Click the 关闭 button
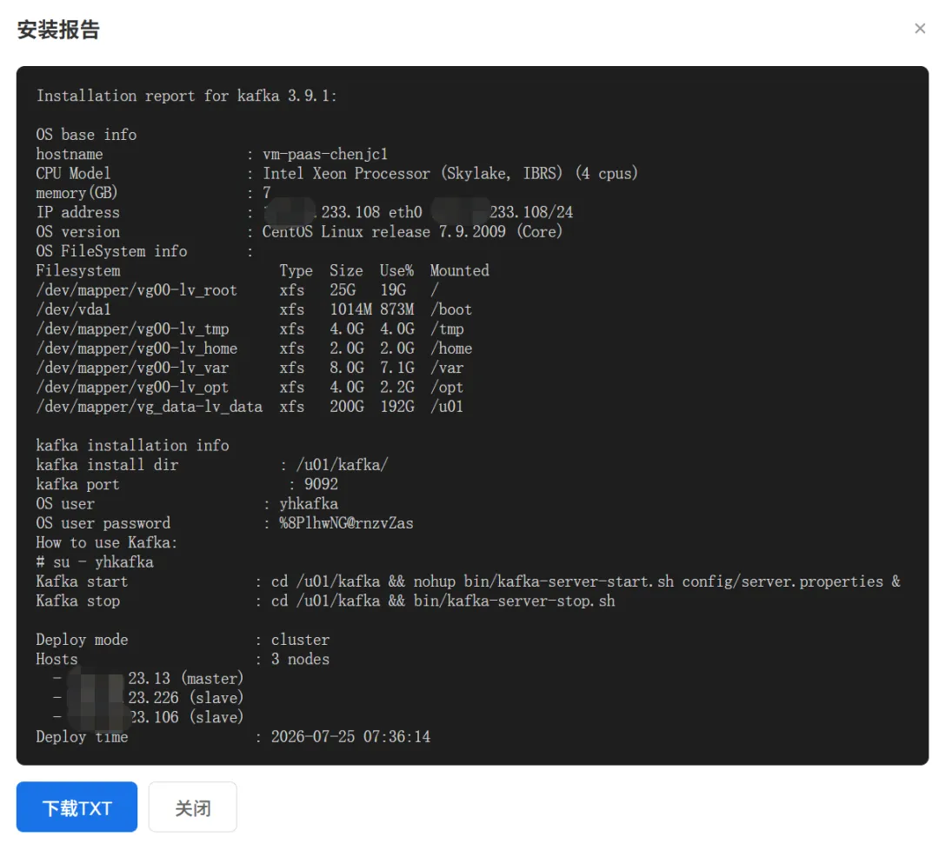This screenshot has width=939, height=850. coord(193,807)
